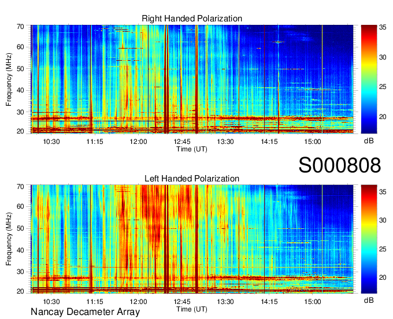Click the 25 label on Left Handed color bar
This screenshot has width=393, height=319.
[383, 249]
